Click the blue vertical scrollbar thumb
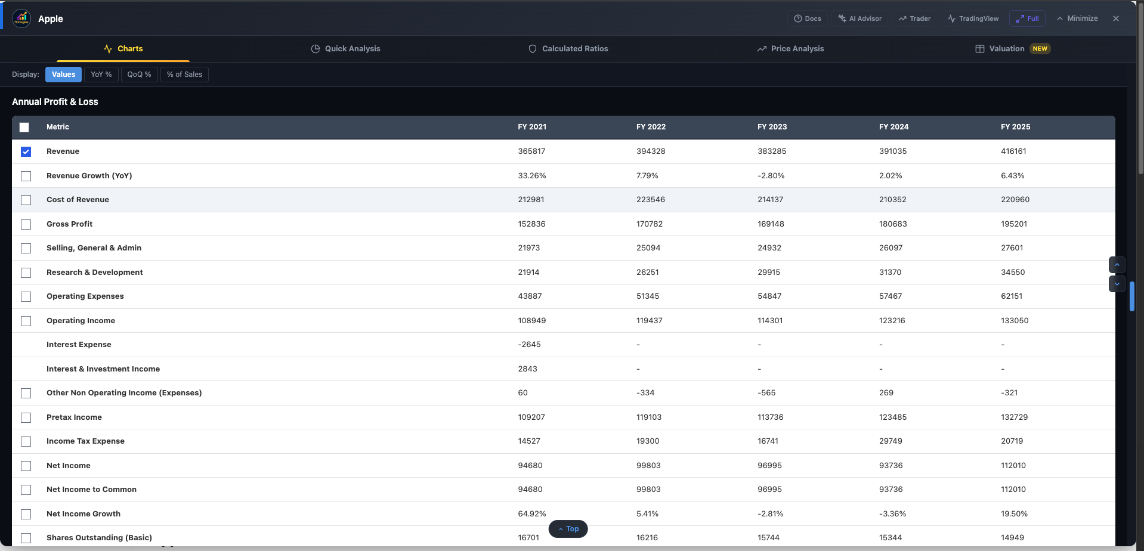Viewport: 1144px width, 551px height. point(1131,296)
